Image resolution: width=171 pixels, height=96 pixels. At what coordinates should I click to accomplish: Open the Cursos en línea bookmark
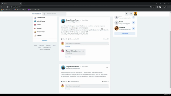click(34, 10)
